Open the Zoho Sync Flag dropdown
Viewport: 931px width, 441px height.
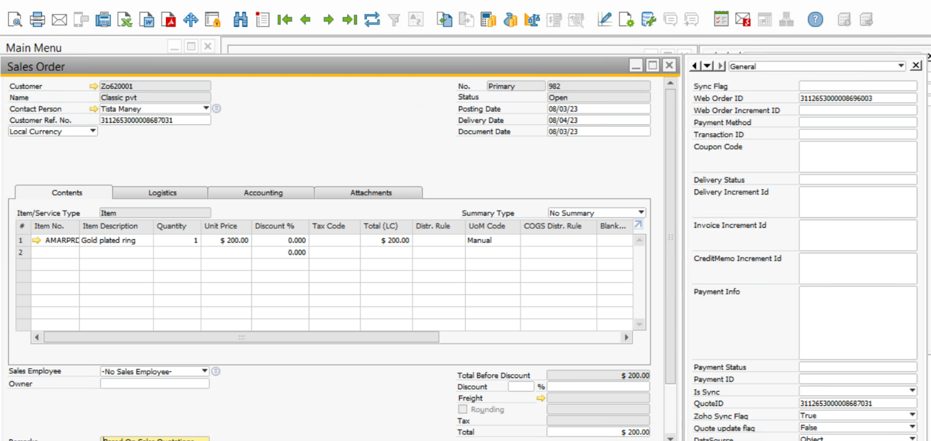click(x=912, y=416)
